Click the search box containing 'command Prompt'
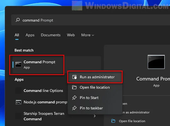 pyautogui.click(x=90, y=20)
